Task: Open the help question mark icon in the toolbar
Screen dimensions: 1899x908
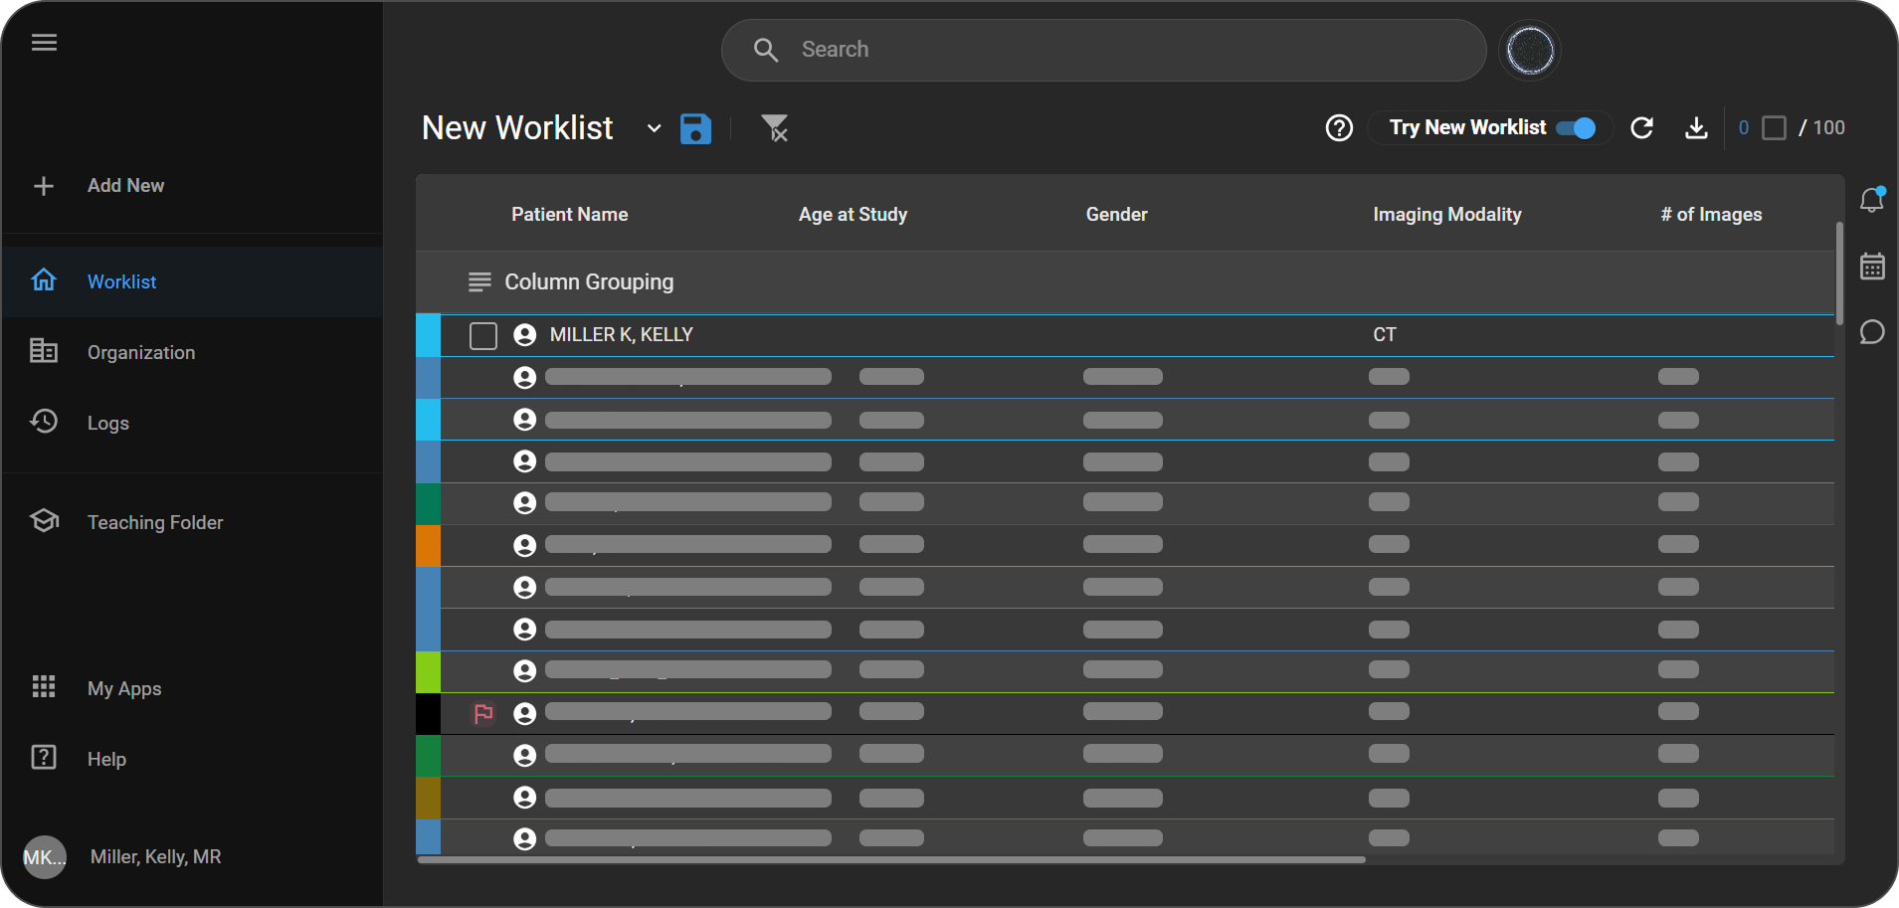Action: point(1339,128)
